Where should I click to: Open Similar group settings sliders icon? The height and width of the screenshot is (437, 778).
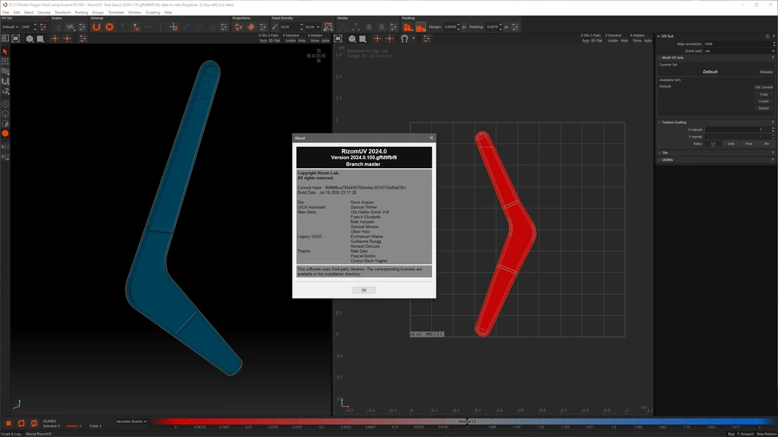[394, 27]
